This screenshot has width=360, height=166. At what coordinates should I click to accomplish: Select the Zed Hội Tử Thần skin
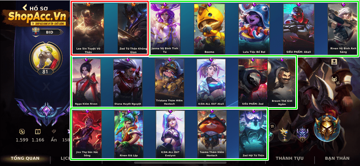pyautogui.click(x=253, y=134)
